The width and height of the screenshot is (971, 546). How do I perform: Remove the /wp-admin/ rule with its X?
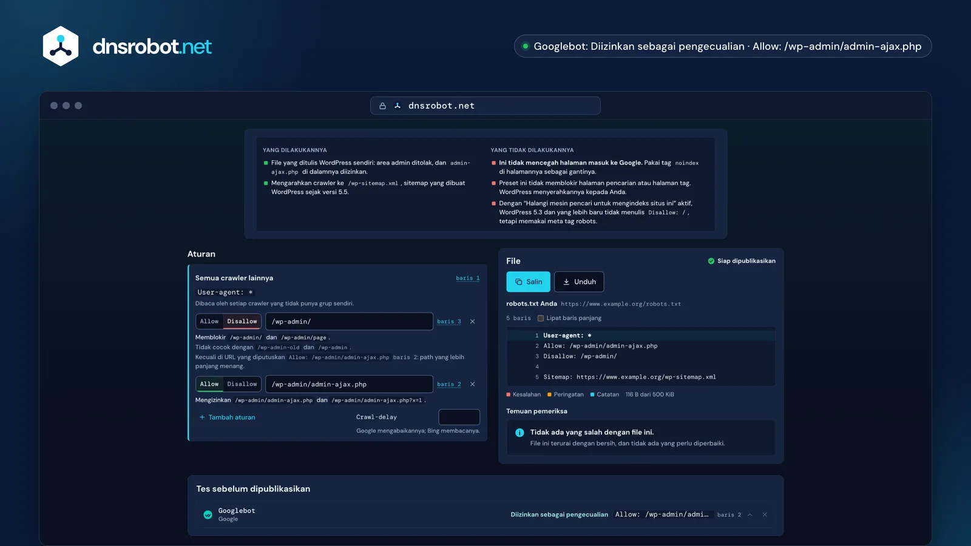(x=473, y=322)
